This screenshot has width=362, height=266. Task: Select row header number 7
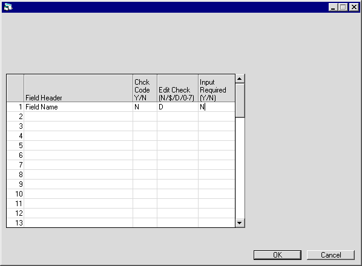coord(15,165)
